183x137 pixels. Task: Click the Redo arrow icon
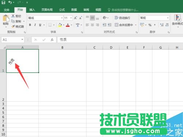19,3
